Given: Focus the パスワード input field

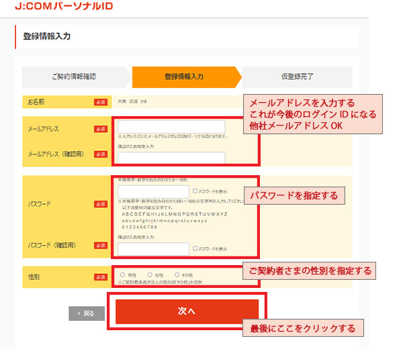Looking at the screenshot, I should (x=153, y=191).
